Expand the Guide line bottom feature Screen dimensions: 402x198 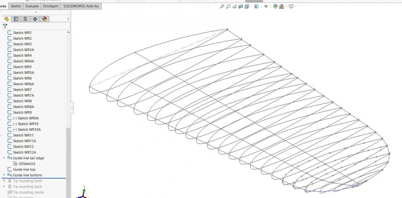[4, 175]
